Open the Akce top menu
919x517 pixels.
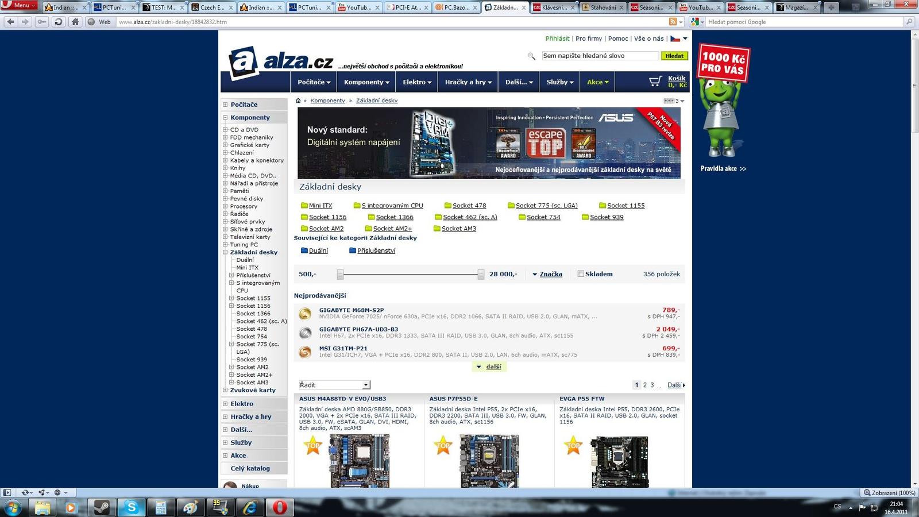click(597, 82)
